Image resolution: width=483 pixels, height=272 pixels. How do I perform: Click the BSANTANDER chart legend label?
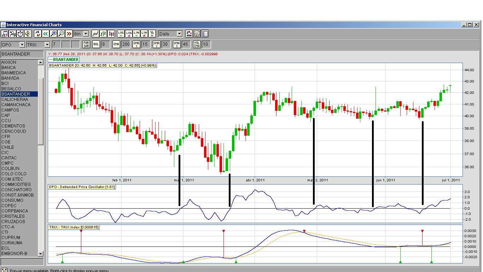point(64,59)
